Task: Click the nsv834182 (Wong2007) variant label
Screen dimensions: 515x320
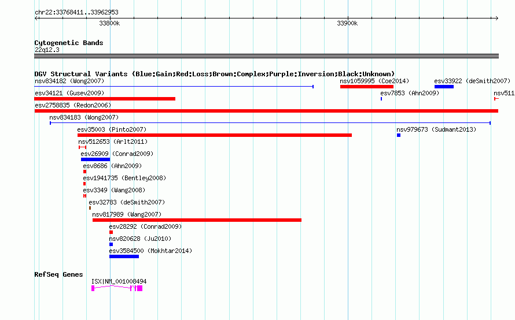Action: click(69, 81)
